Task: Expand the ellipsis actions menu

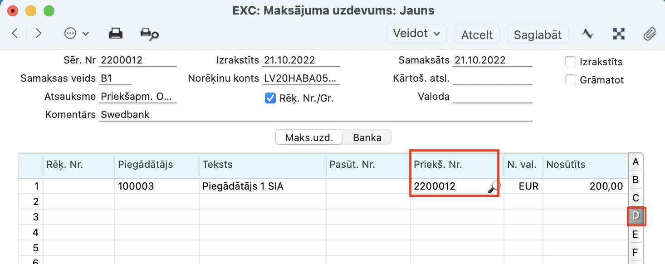Action: (76, 34)
